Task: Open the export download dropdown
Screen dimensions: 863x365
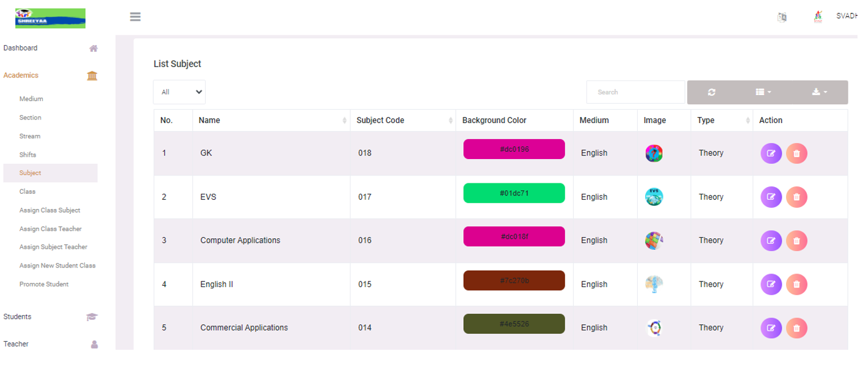Action: pyautogui.click(x=820, y=92)
